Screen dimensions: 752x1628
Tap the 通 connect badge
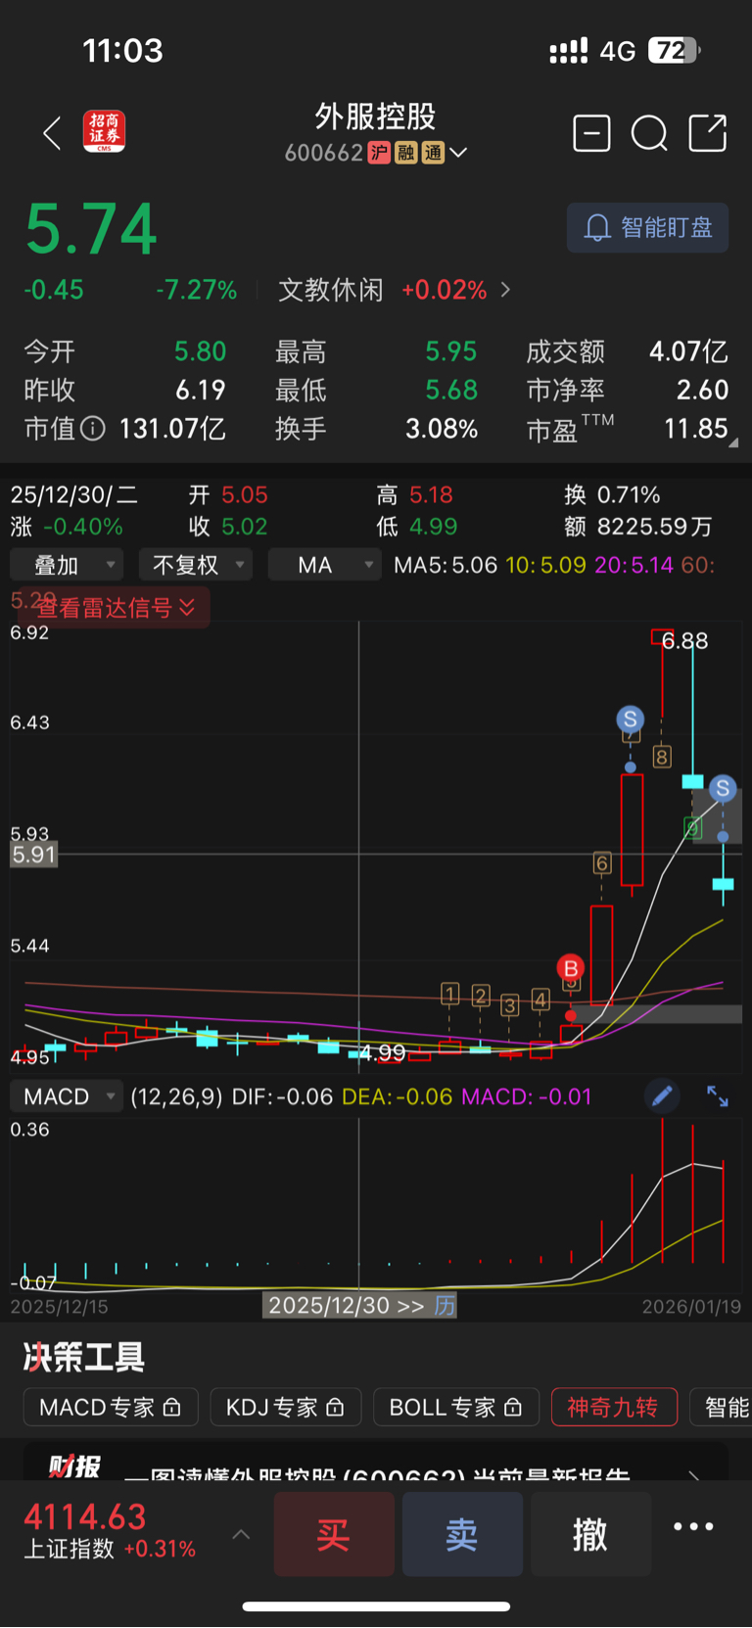pos(433,153)
